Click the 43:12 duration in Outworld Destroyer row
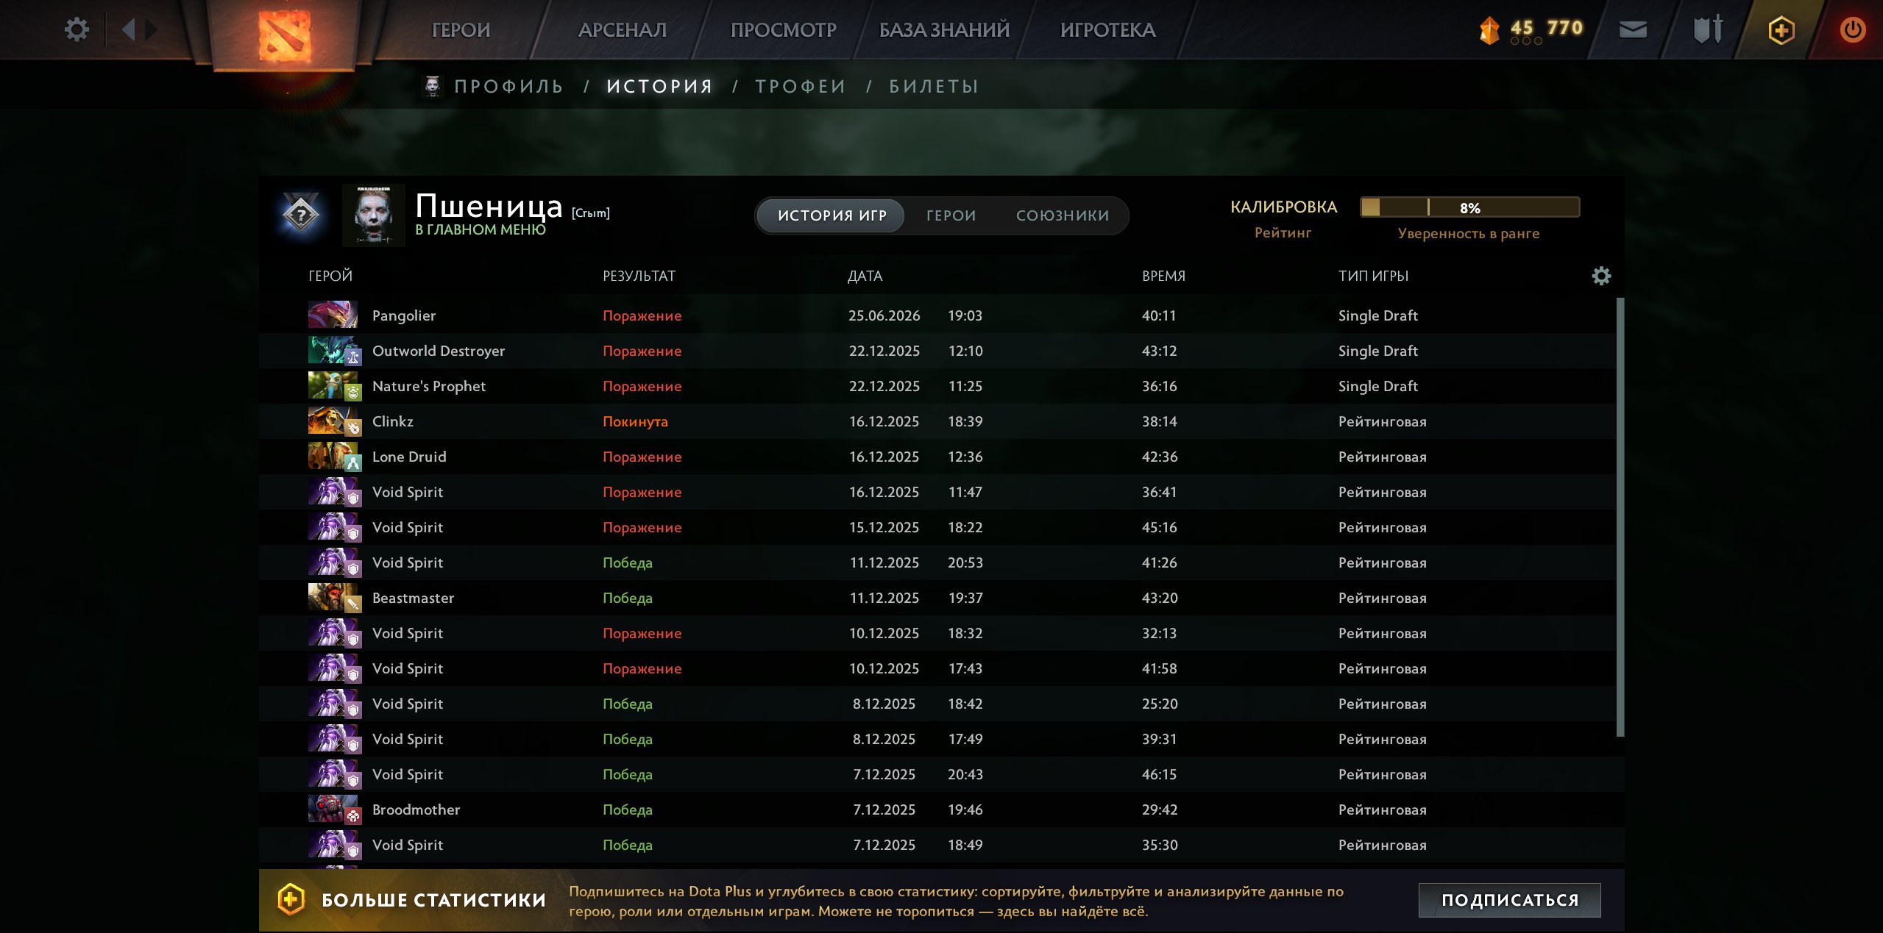This screenshot has height=933, width=1883. 1159,351
